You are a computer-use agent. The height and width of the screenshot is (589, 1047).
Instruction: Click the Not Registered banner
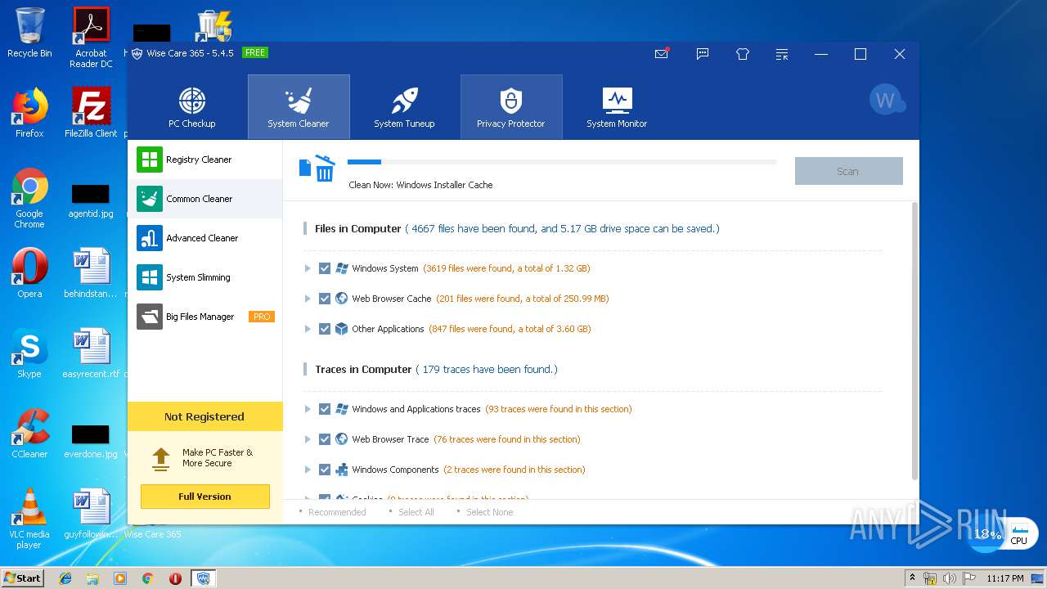pyautogui.click(x=204, y=416)
